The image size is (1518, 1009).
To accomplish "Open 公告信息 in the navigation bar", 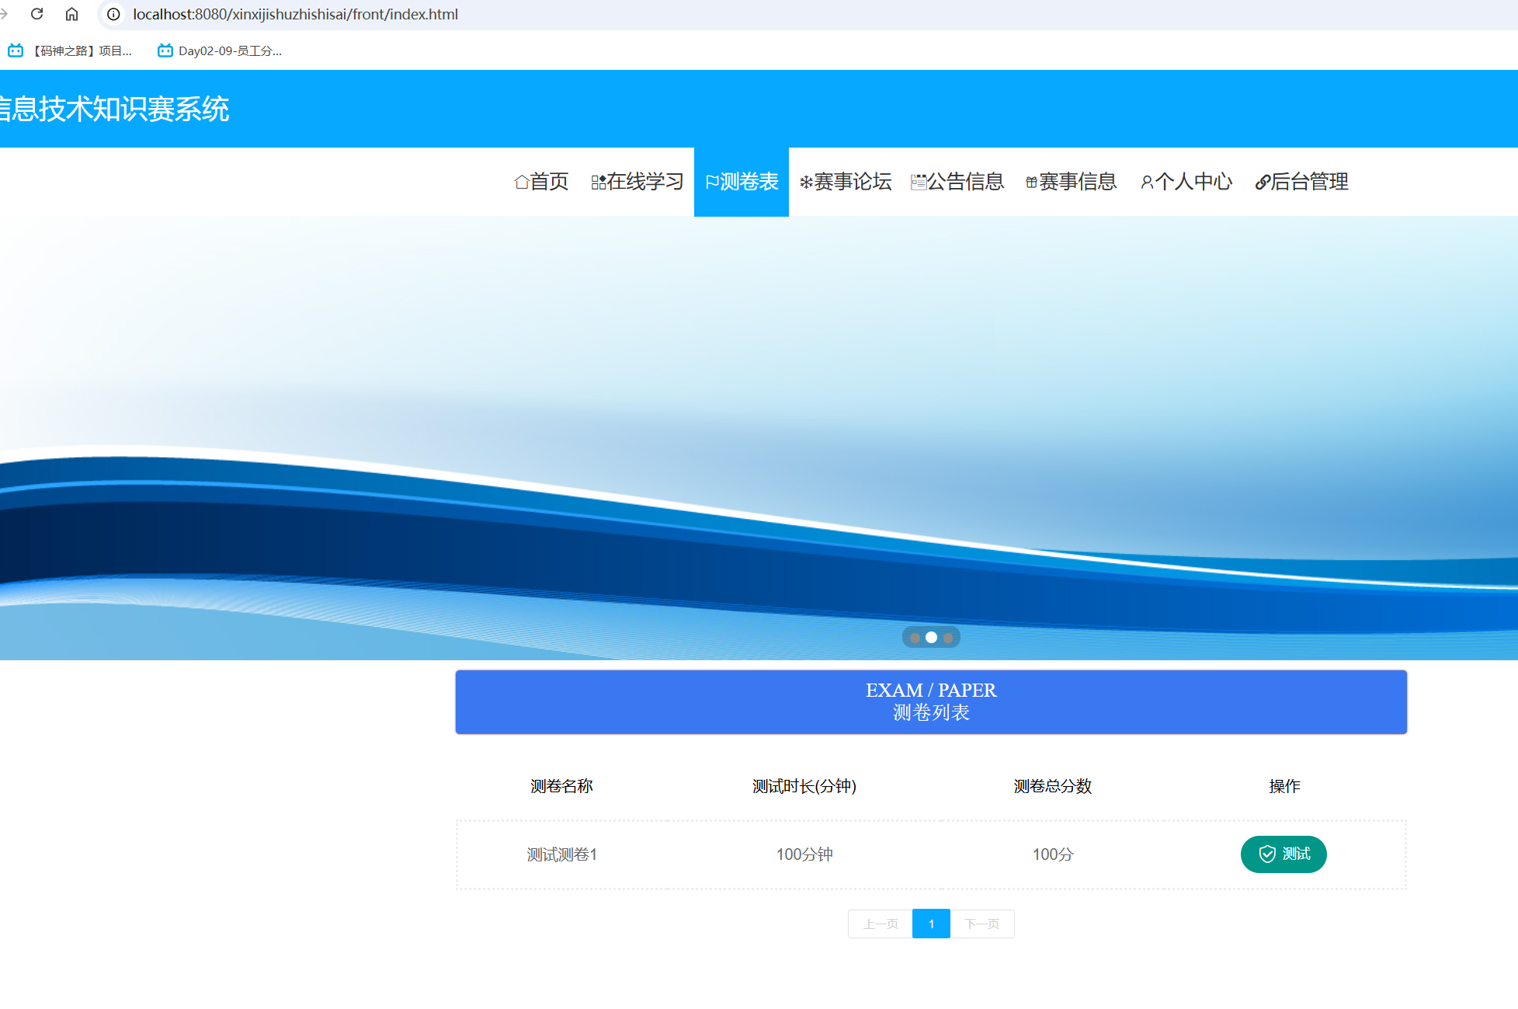I will (x=957, y=182).
